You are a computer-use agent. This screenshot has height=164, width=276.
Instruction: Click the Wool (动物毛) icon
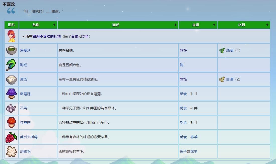point(11,151)
